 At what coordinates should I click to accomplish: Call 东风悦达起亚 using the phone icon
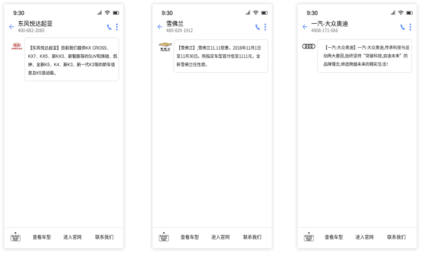(109, 27)
